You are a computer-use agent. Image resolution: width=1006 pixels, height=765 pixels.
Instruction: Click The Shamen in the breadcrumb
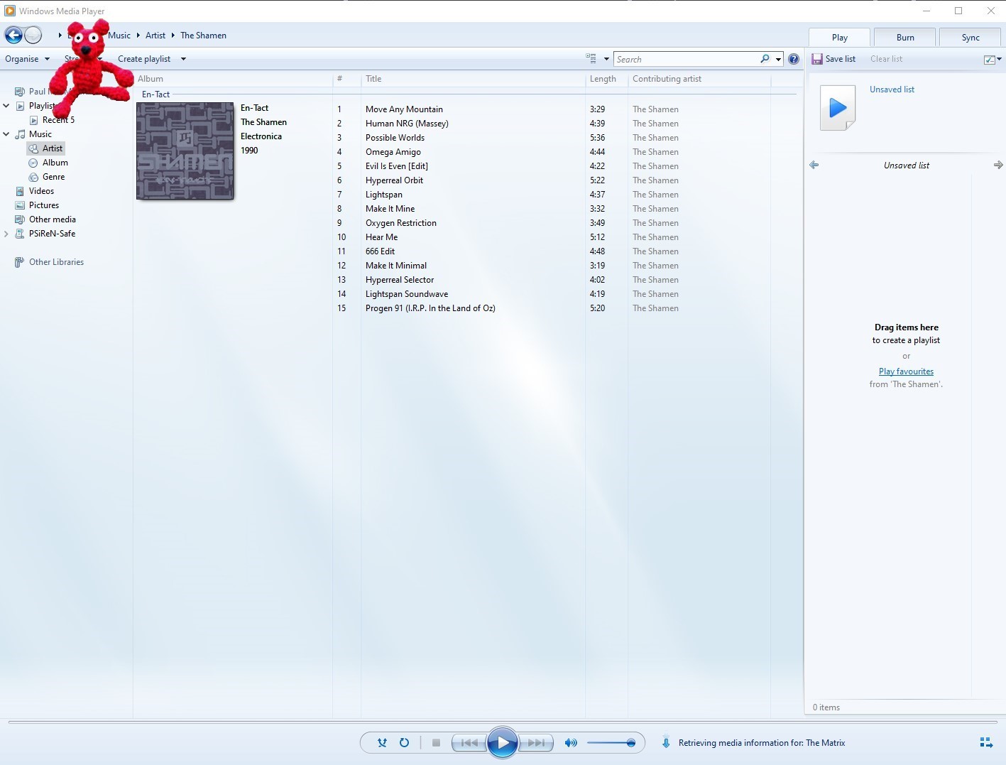coord(203,35)
